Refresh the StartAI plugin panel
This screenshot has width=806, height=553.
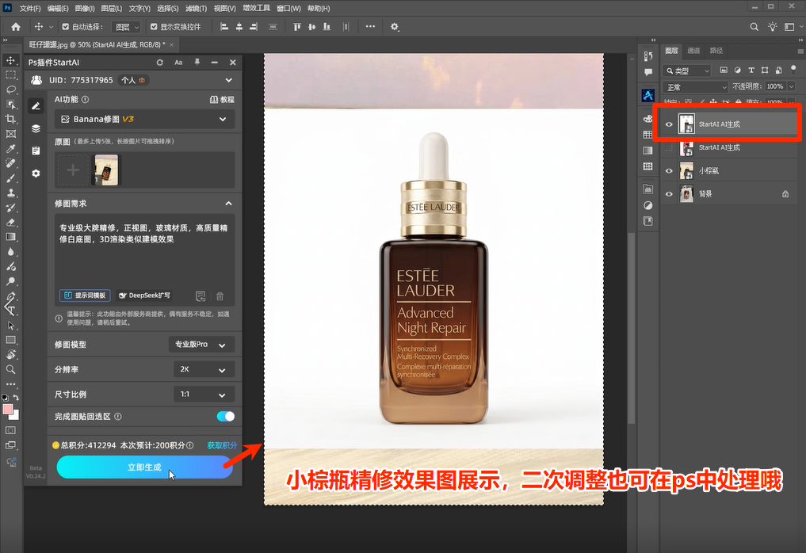point(160,62)
